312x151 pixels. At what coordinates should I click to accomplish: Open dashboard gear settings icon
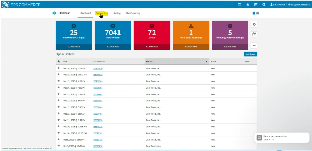click(x=254, y=24)
